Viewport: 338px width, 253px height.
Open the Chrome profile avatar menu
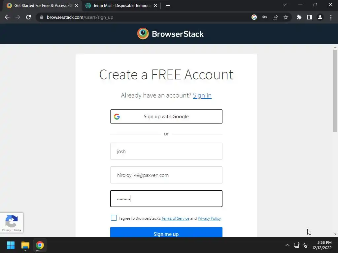320,17
